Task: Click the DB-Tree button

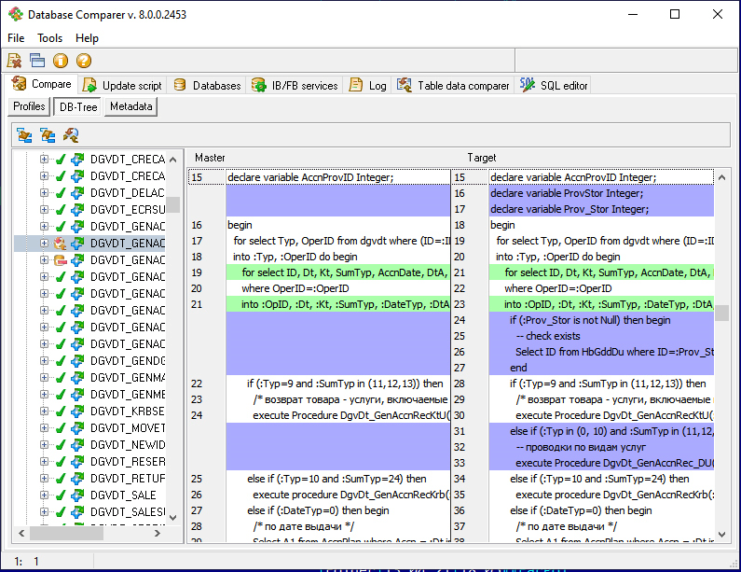Action: [78, 107]
